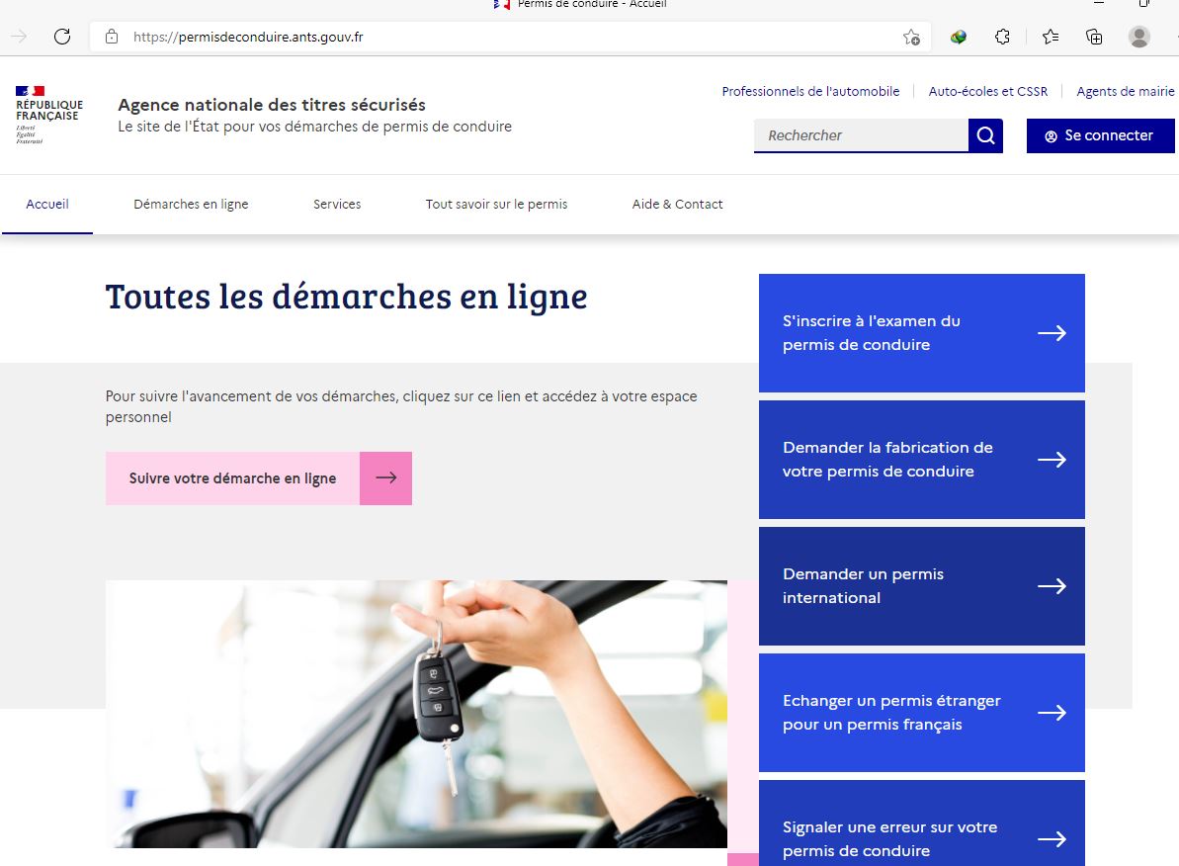
Task: Click the magnifier search button
Action: pyautogui.click(x=985, y=135)
